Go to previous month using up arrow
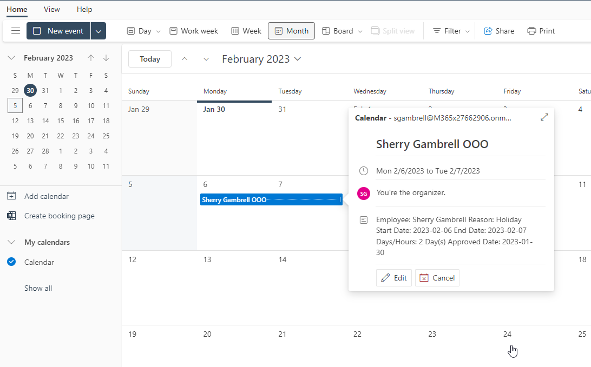 (x=185, y=59)
